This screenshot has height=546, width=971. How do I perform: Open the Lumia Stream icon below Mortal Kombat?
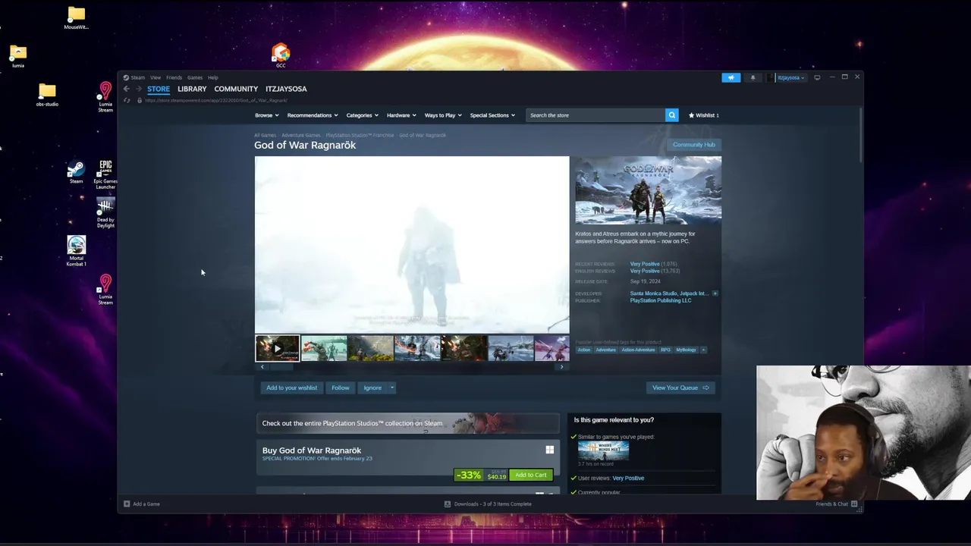coord(105,289)
